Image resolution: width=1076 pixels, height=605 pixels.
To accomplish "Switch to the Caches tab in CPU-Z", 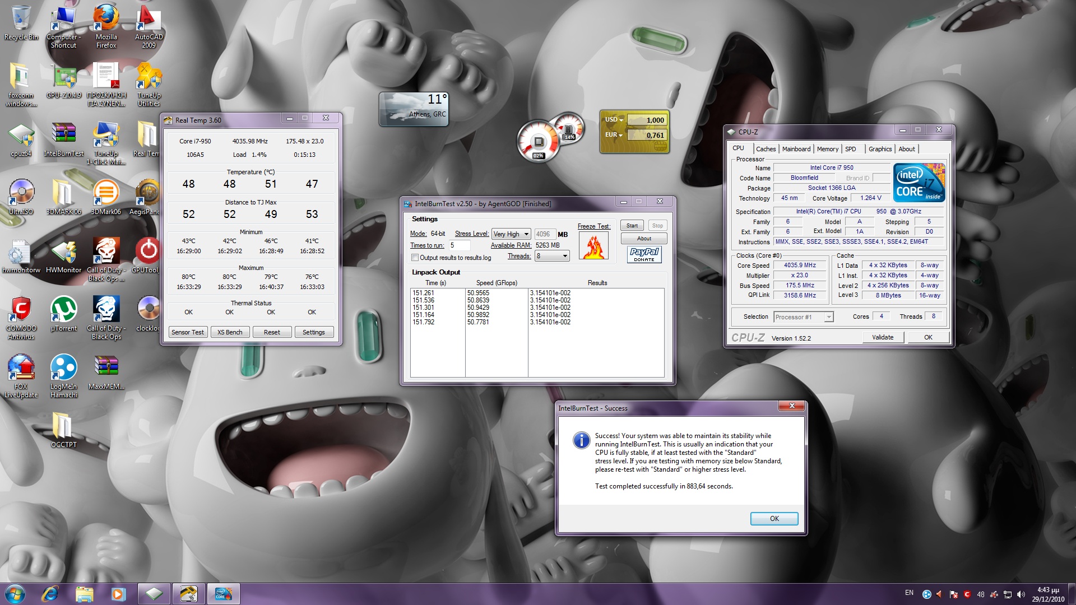I will click(766, 149).
